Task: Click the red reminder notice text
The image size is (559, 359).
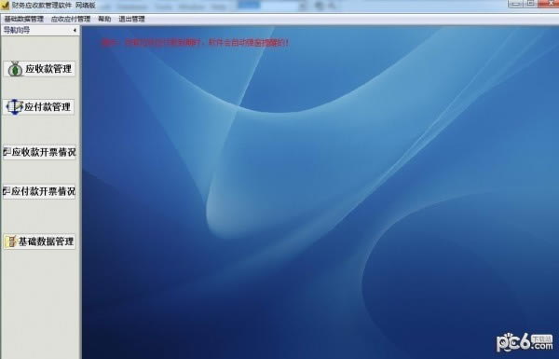Action: pyautogui.click(x=196, y=43)
